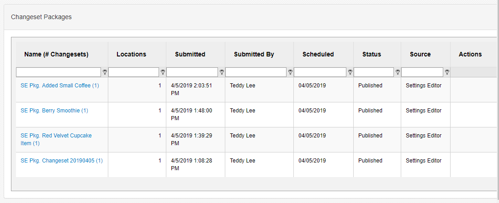Open filter icon for Submitted column

point(222,72)
